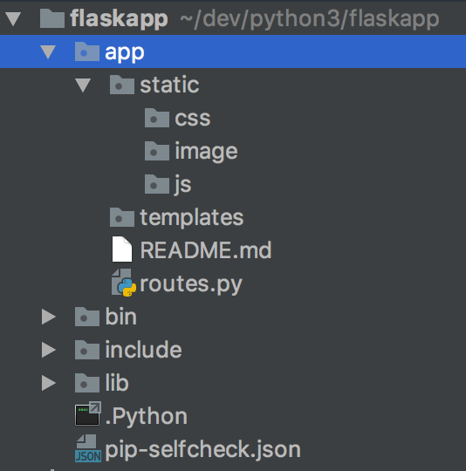Collapse the static folder arrow
Screen dimensions: 466x471
coord(83,85)
